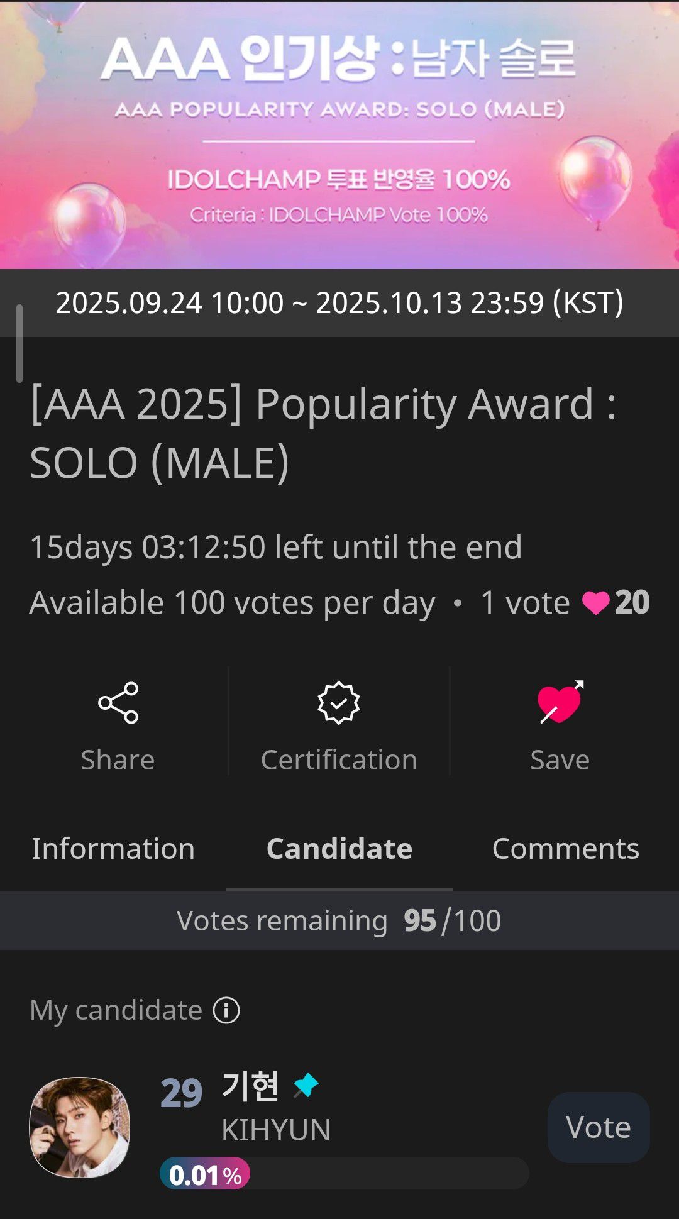Open the My candidate info circle icon
The height and width of the screenshot is (1219, 679).
tap(226, 1010)
